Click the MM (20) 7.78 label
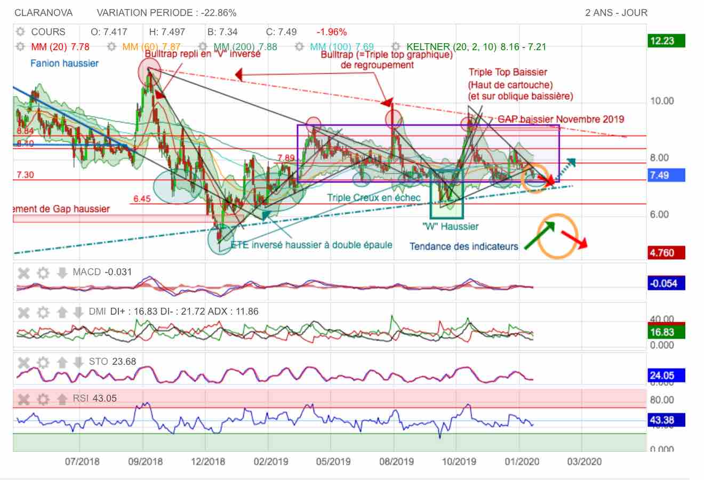The height and width of the screenshot is (480, 704). (60, 47)
